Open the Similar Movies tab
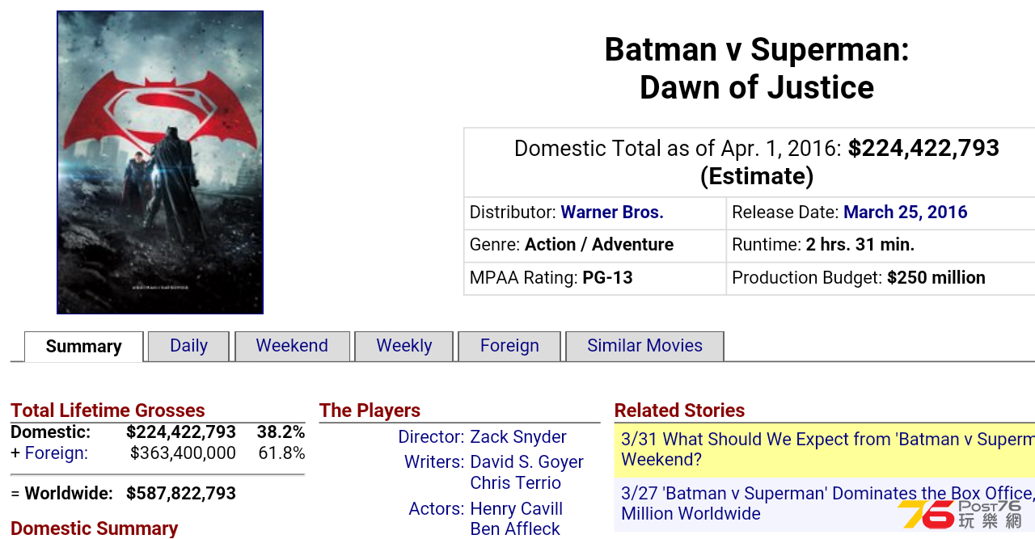Screen dimensions: 1035x539 [644, 346]
